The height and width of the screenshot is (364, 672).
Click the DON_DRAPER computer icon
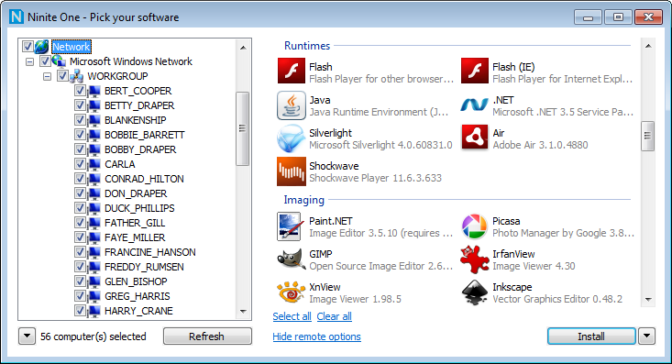point(94,193)
